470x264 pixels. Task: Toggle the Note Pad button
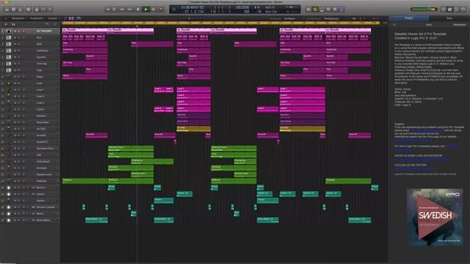[x=450, y=10]
